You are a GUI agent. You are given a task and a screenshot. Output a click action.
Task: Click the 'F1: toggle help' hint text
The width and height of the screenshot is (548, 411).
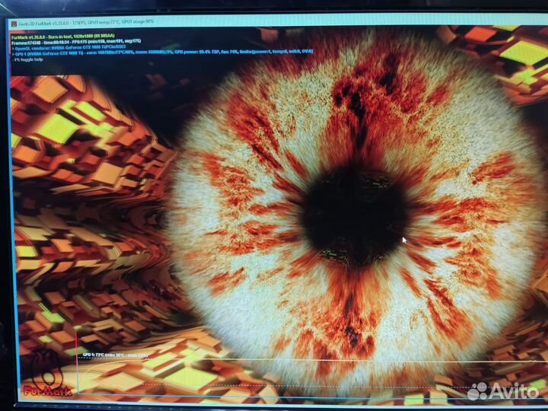(27, 59)
